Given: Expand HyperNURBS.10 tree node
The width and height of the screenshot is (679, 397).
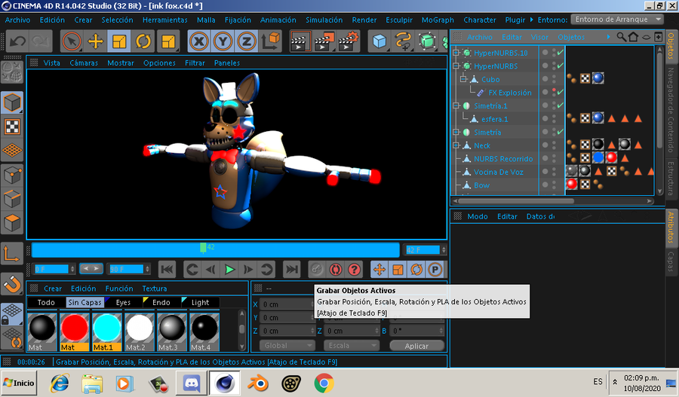Looking at the screenshot, I should [456, 53].
